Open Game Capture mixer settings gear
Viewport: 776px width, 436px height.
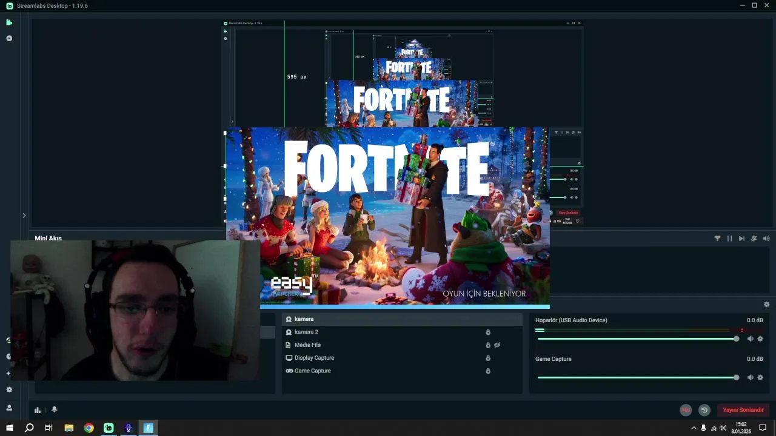pyautogui.click(x=760, y=377)
